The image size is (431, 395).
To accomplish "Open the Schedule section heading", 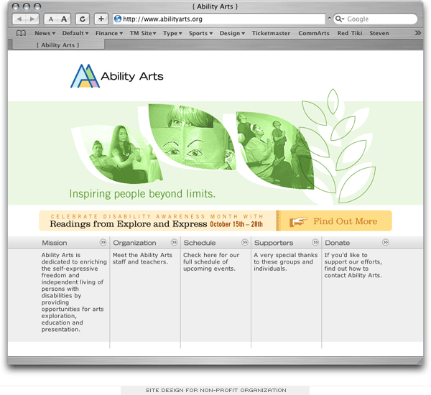I will click(200, 243).
